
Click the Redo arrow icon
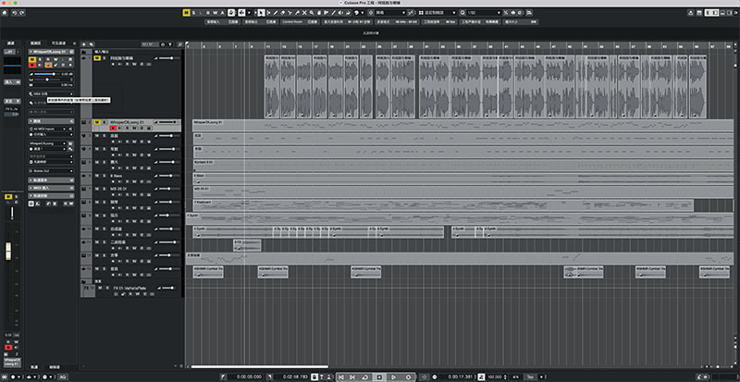[x=21, y=13]
